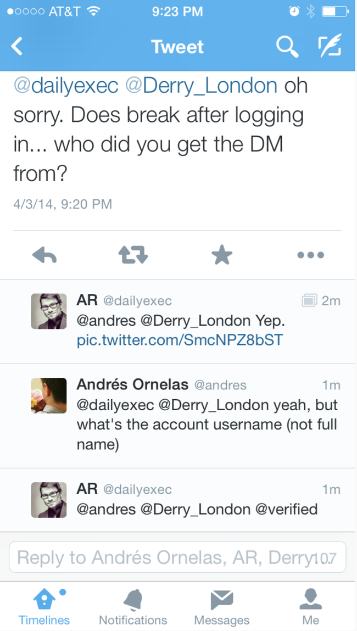
Task: View Andrés Ornelas profile picture
Action: point(49,395)
